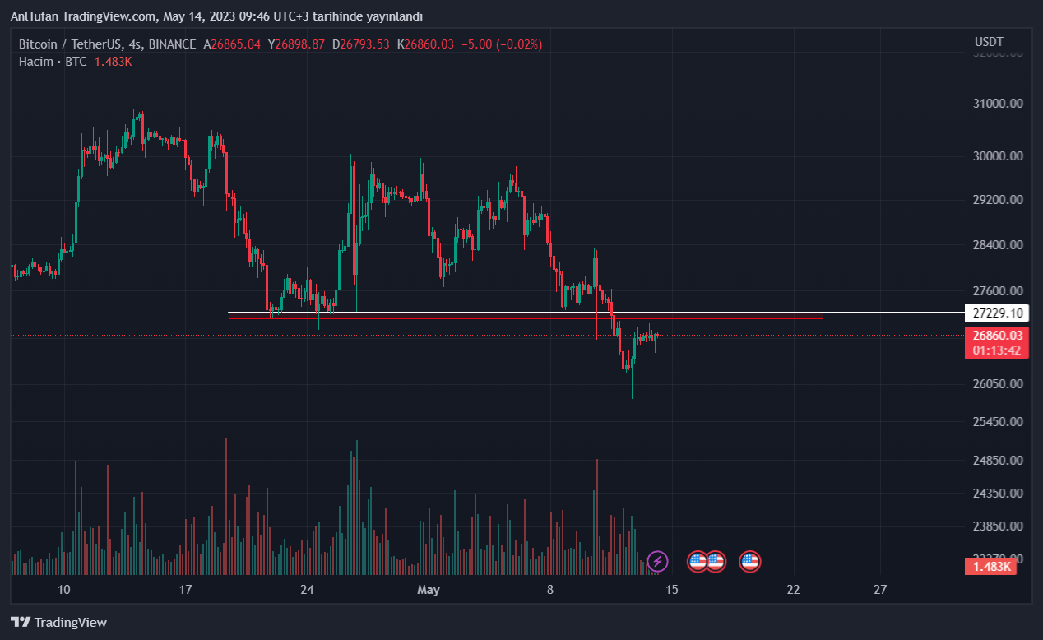
Task: Click the 01:13:42 candle countdown timer
Action: coord(997,350)
